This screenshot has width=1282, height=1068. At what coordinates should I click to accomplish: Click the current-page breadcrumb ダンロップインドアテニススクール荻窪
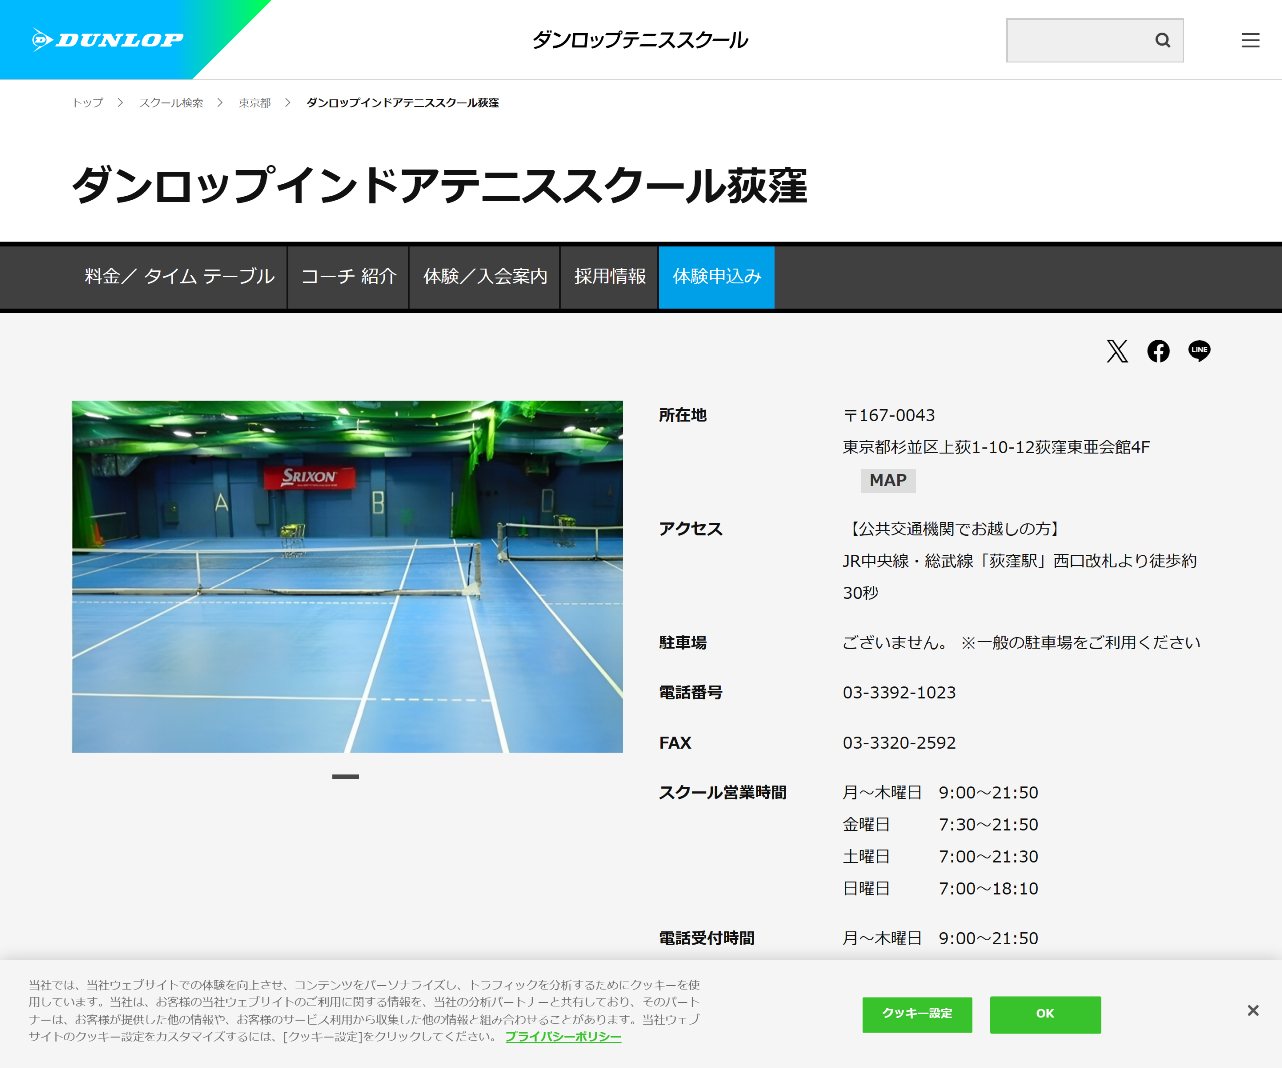click(402, 103)
